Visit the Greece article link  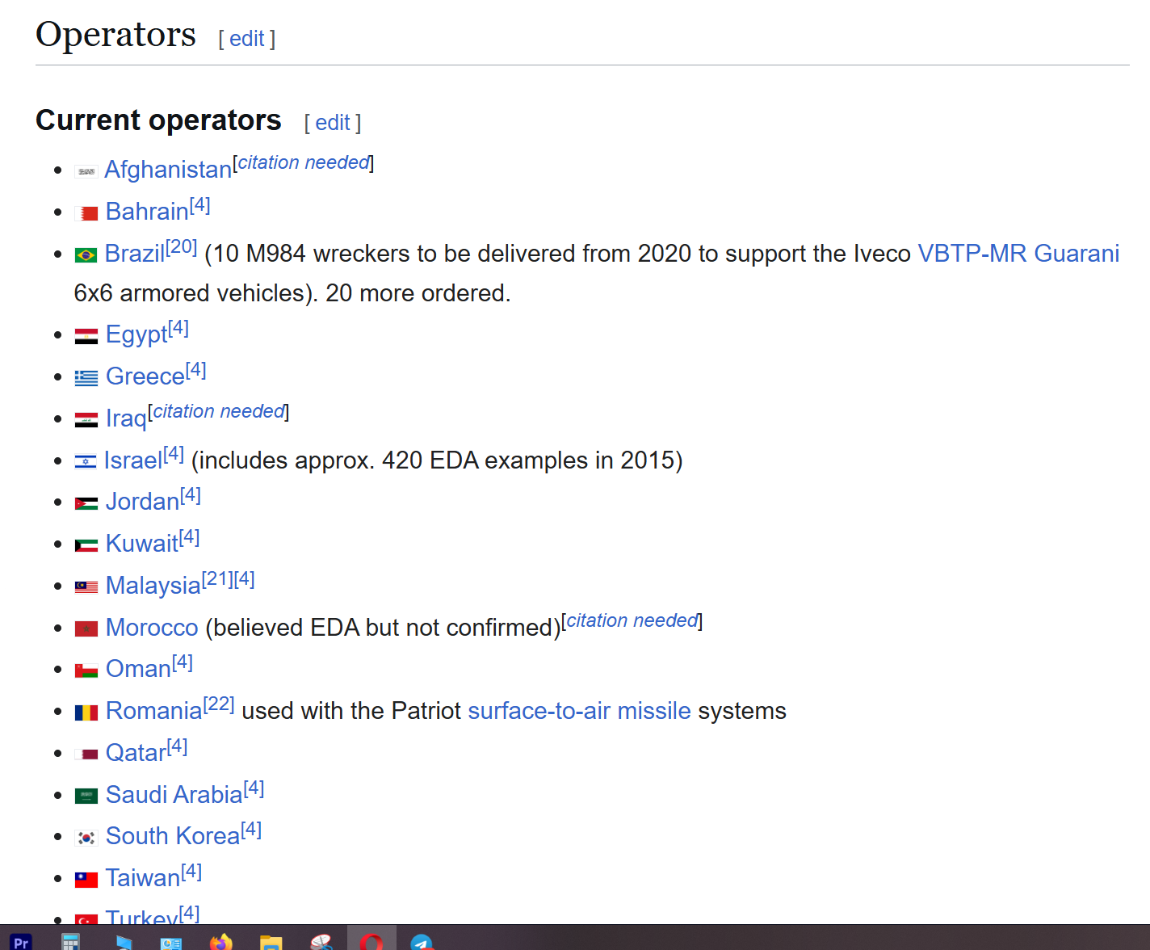coord(145,376)
